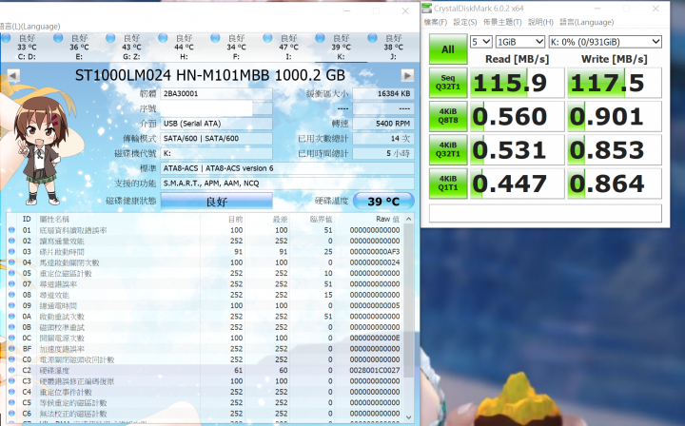Viewport: 685px width, 426px height.
Task: Click the SMART list scroll up arrow
Action: pos(409,219)
